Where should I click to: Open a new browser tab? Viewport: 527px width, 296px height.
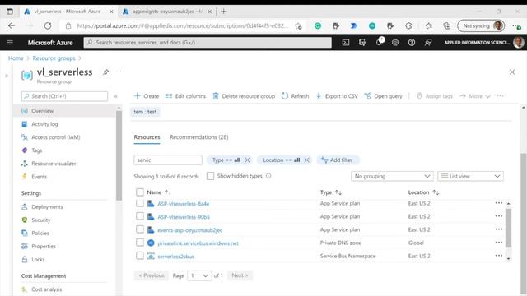[223, 12]
